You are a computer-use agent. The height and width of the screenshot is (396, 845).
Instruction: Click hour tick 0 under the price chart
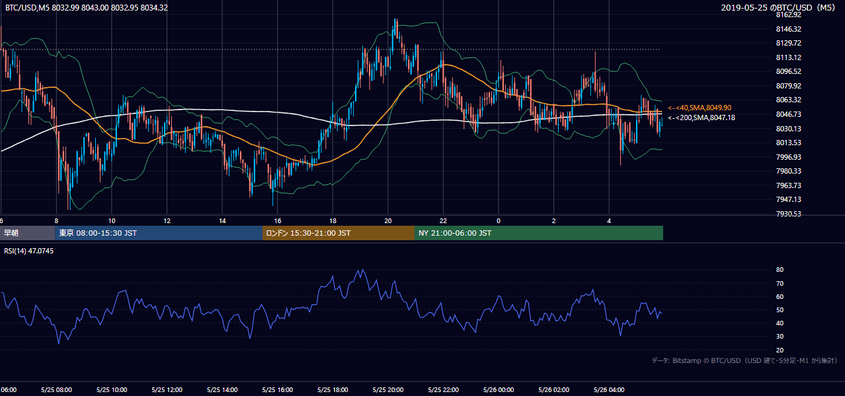tap(499, 220)
